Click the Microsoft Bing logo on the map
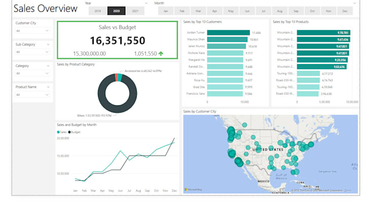 tap(193, 190)
